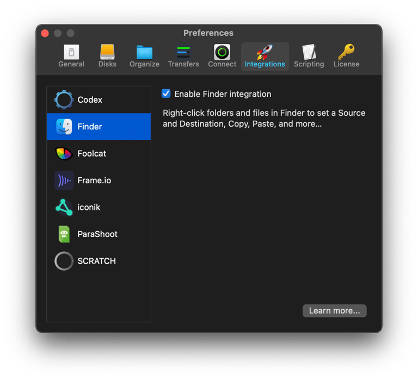Click the Finder integration description text
This screenshot has width=418, height=380.
tap(264, 119)
